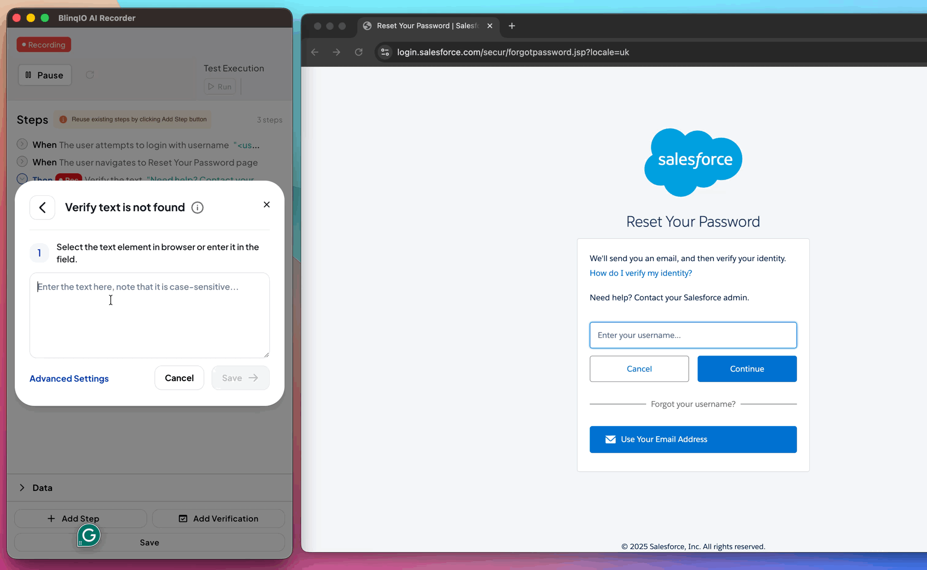Click into the case-sensitive text area
The width and height of the screenshot is (927, 570).
pos(149,315)
